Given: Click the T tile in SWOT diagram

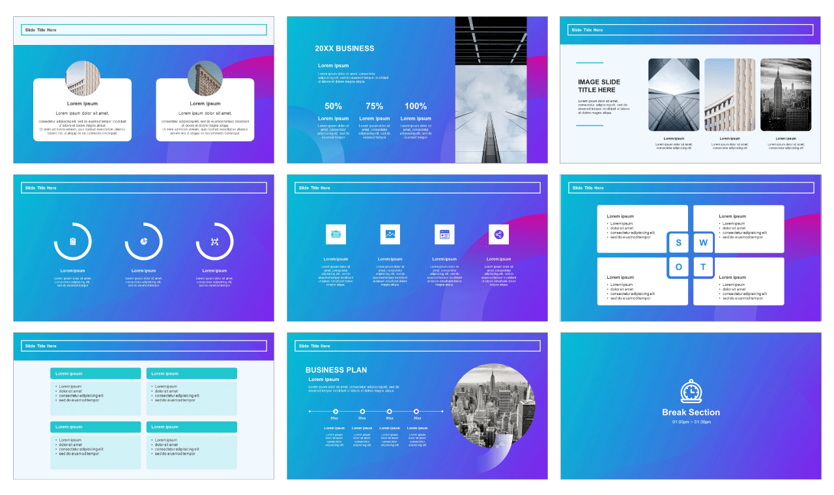Looking at the screenshot, I should pos(703,267).
